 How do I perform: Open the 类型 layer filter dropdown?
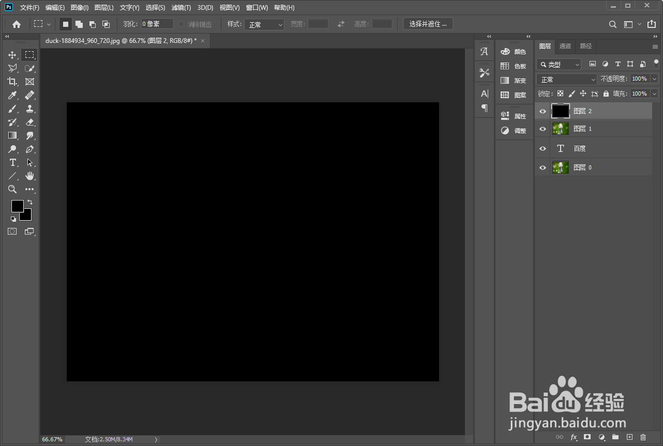click(x=559, y=65)
